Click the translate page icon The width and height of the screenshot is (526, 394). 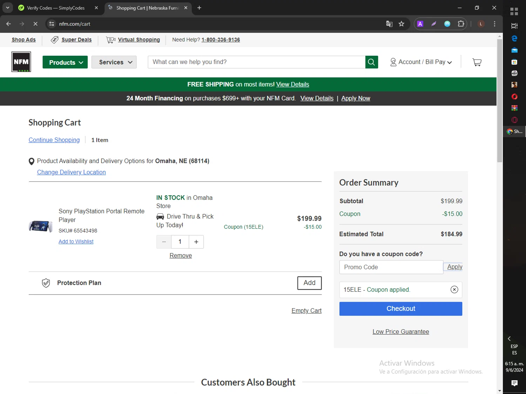(x=389, y=24)
